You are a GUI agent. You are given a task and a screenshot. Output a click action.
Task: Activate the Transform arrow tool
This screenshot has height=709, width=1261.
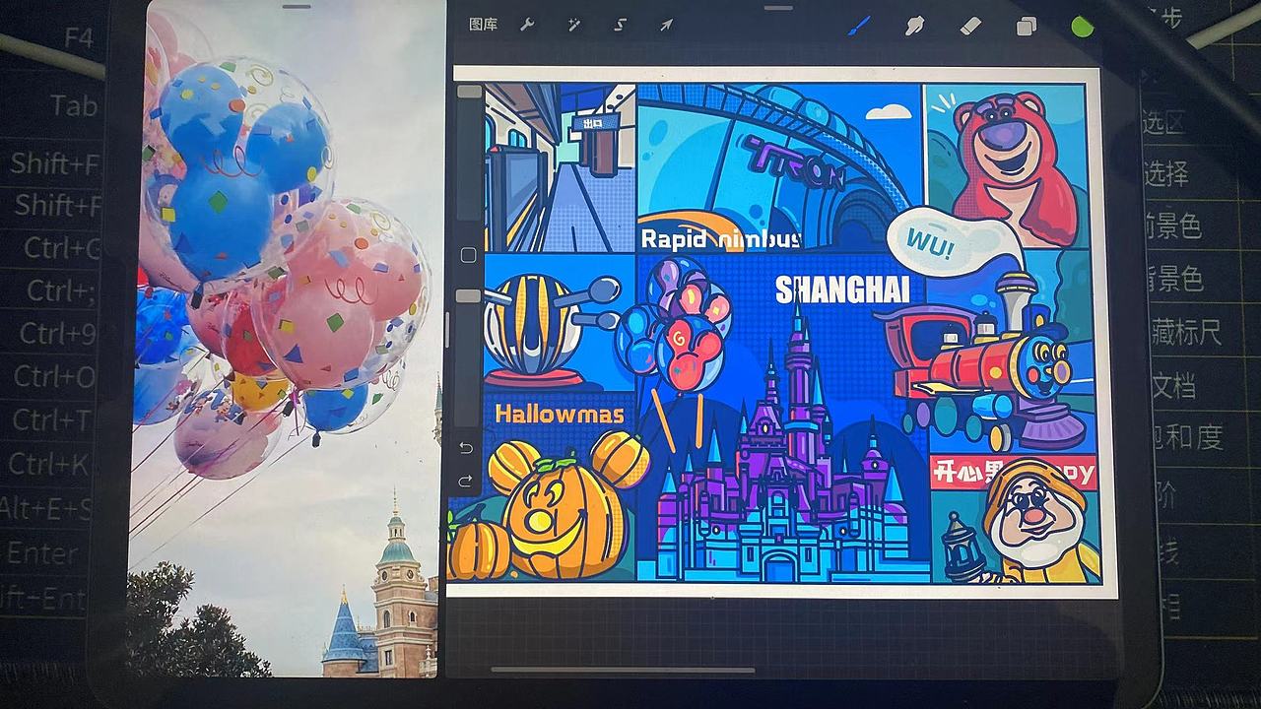click(x=666, y=25)
